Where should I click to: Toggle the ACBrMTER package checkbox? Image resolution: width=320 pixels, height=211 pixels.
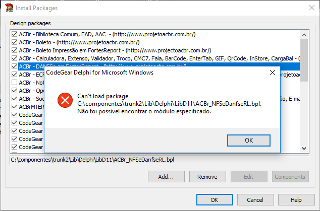pos(14,107)
